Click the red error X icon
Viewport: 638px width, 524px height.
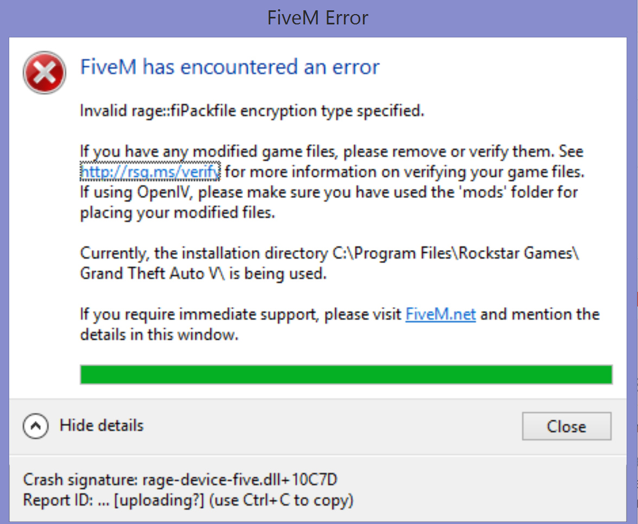click(x=44, y=73)
